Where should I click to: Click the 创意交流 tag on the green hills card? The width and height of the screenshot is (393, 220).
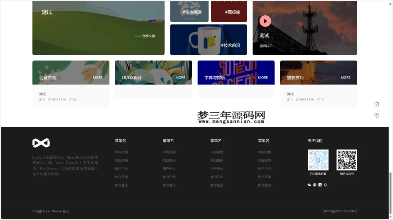[149, 36]
